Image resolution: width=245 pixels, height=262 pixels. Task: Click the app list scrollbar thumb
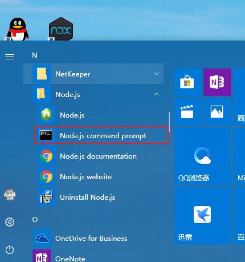tap(169, 122)
